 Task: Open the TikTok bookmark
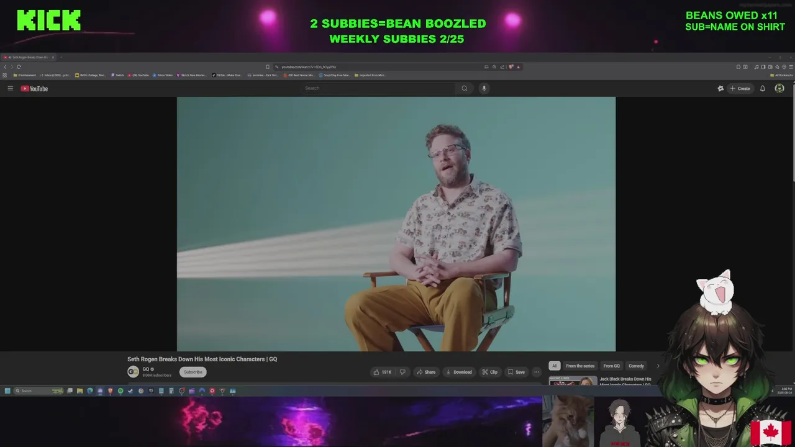pos(227,75)
